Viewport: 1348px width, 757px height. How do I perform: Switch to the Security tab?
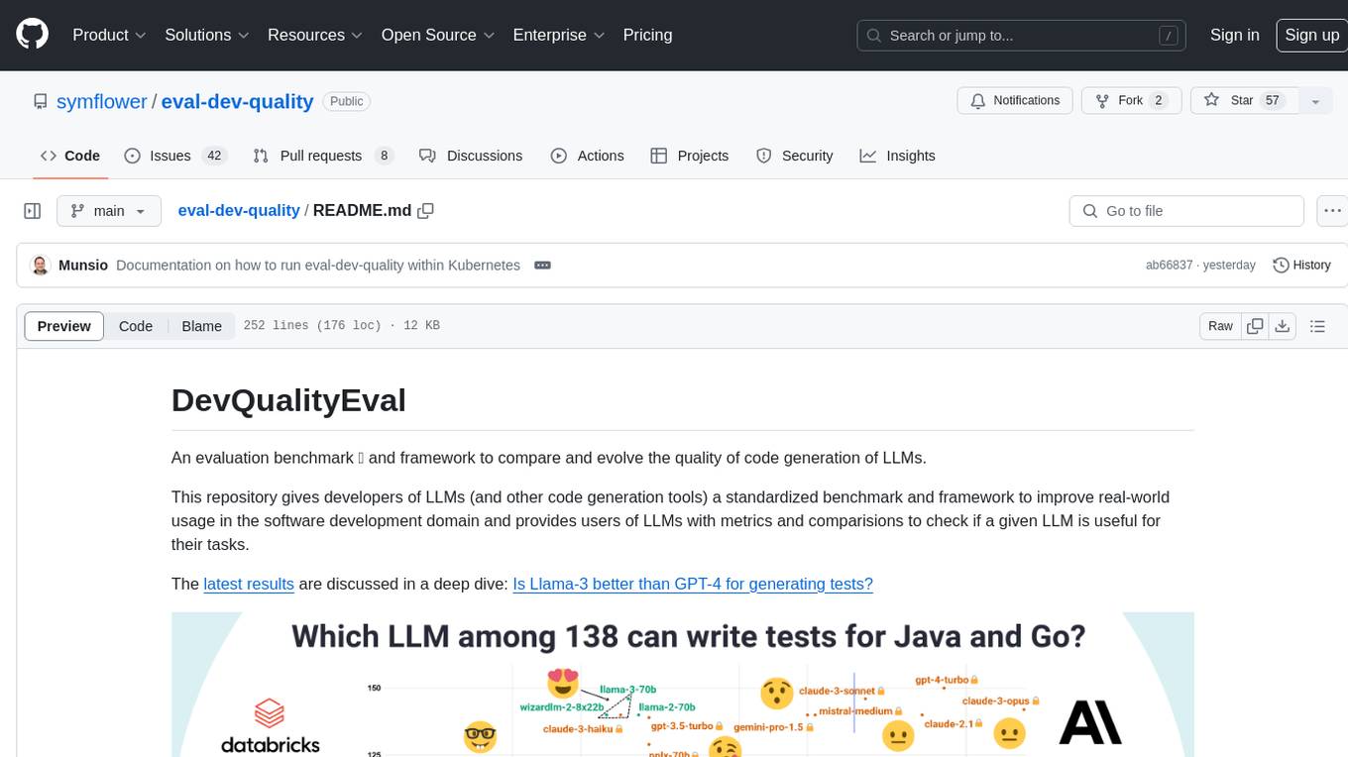click(x=794, y=156)
